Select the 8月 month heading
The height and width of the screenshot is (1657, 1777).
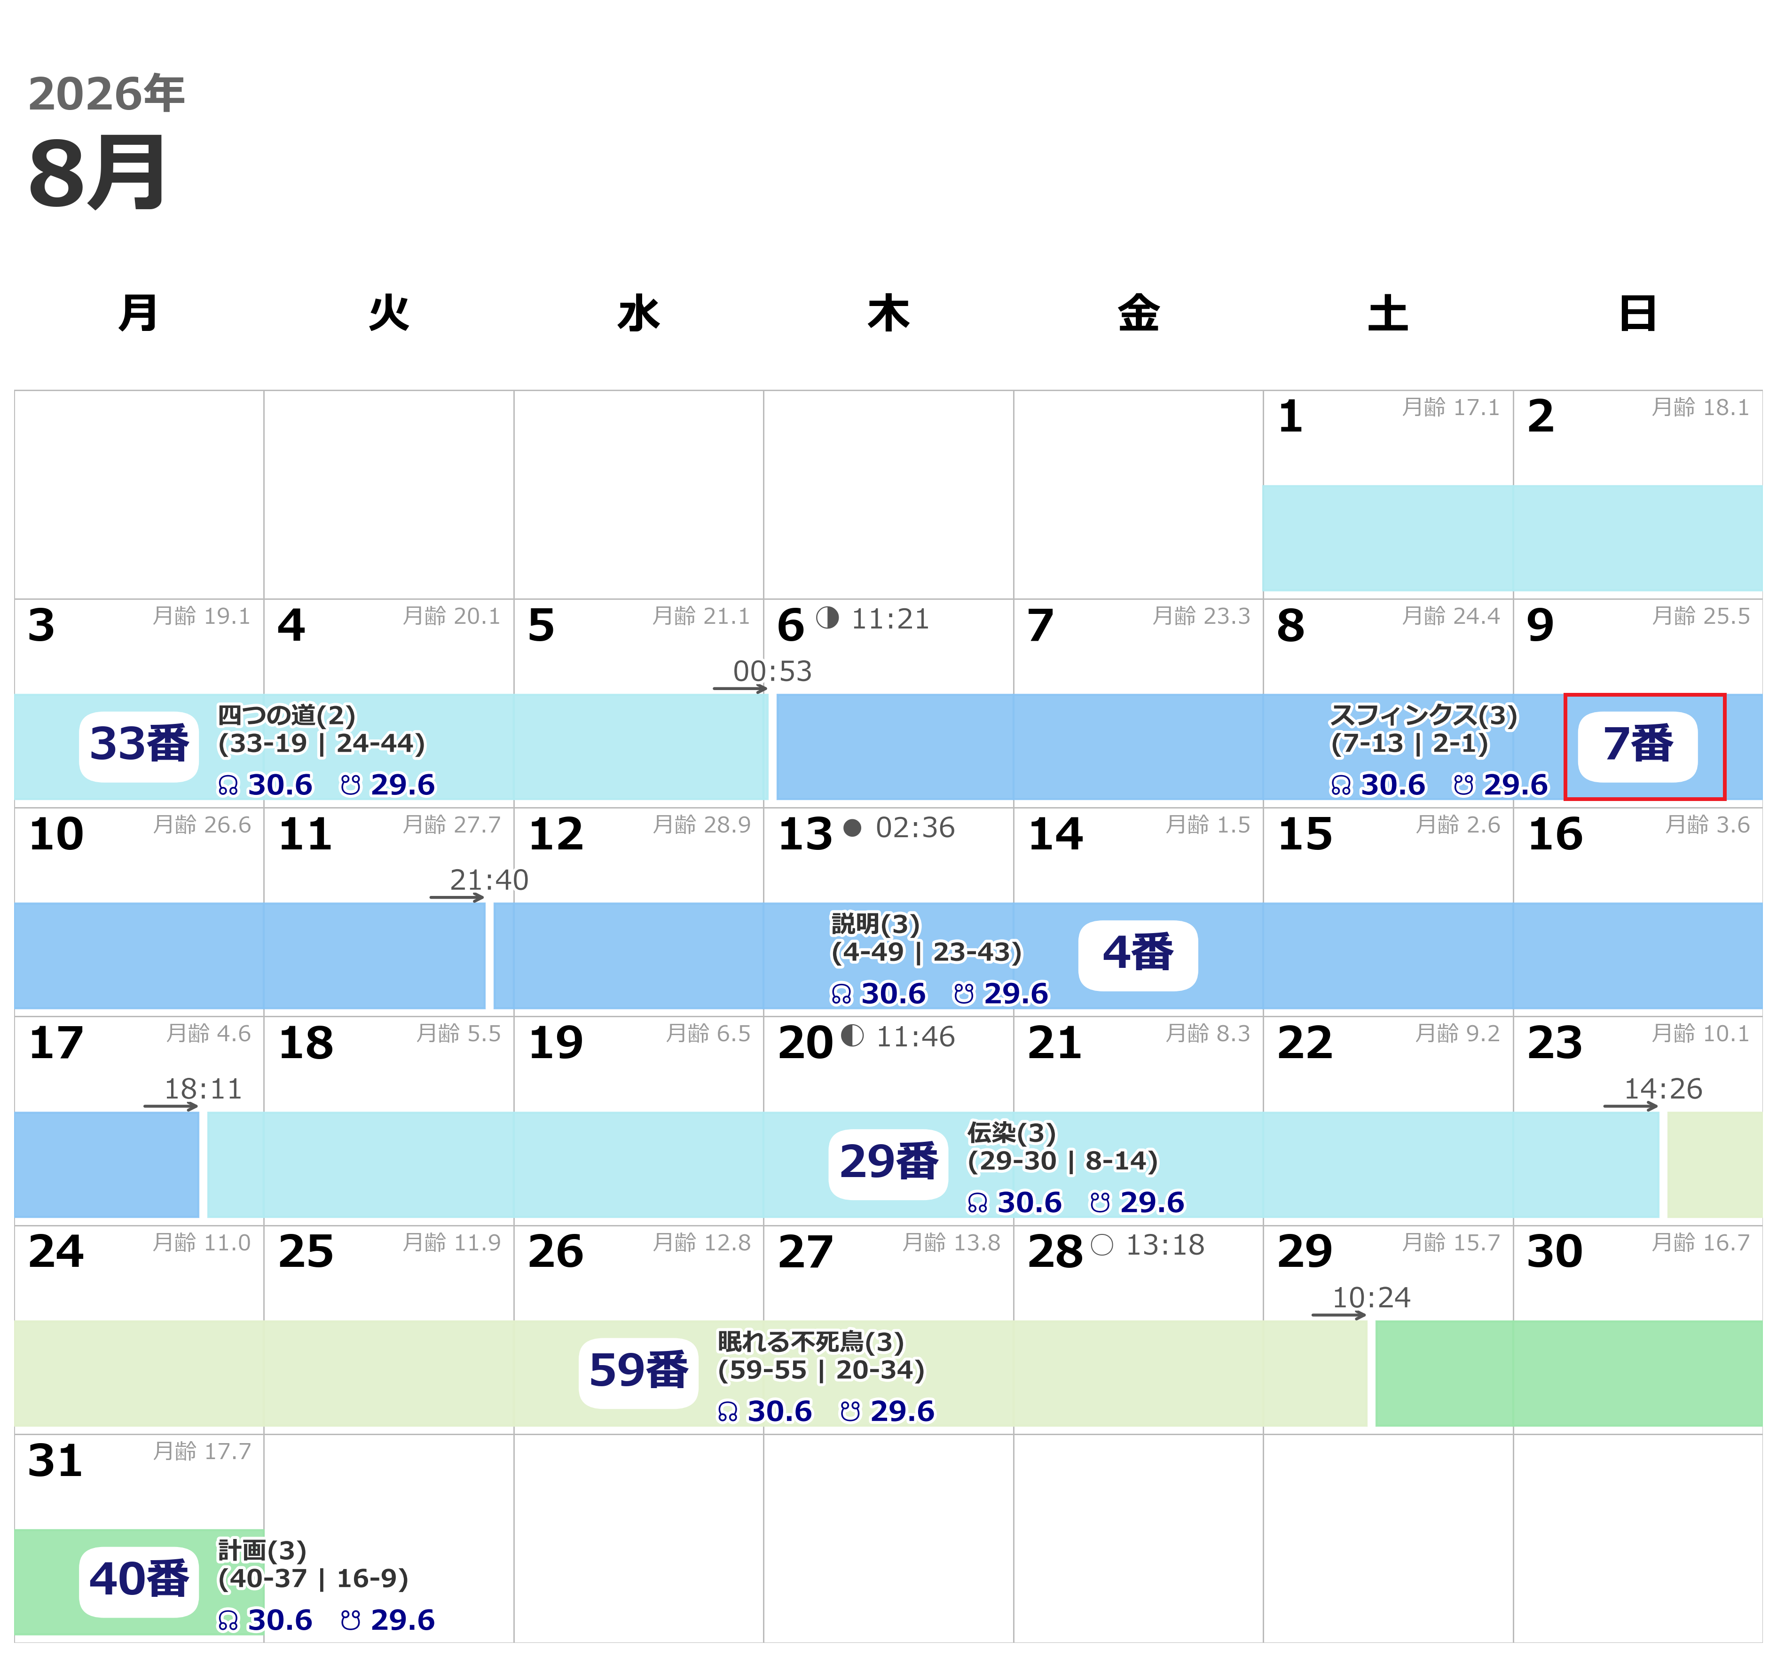tap(97, 173)
